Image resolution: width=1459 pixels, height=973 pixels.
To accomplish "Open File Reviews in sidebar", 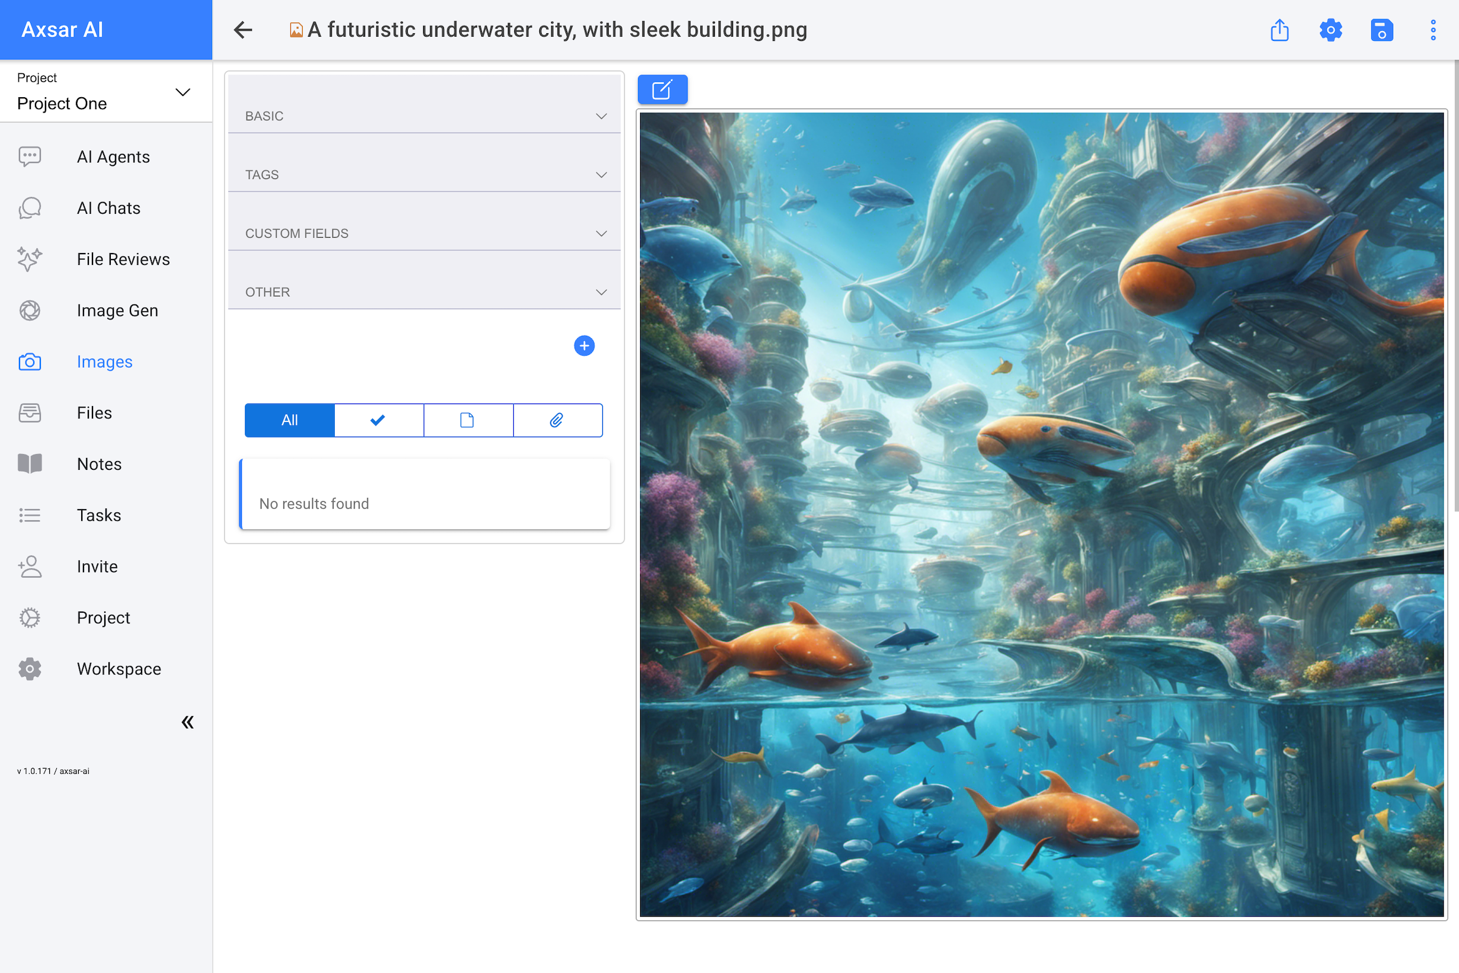I will pos(123,260).
